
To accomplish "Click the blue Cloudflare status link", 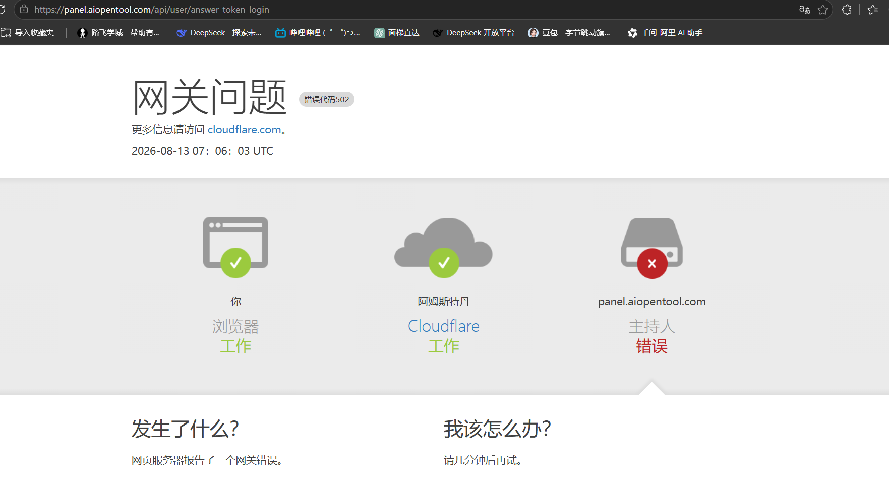I will (x=444, y=326).
